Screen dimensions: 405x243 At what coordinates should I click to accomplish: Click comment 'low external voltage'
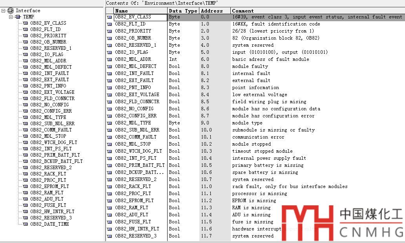tap(259, 95)
